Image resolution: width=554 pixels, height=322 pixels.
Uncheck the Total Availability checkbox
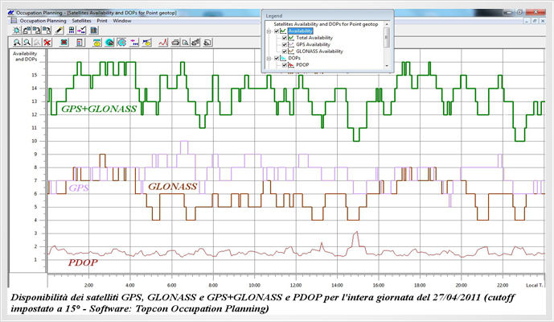[285, 38]
